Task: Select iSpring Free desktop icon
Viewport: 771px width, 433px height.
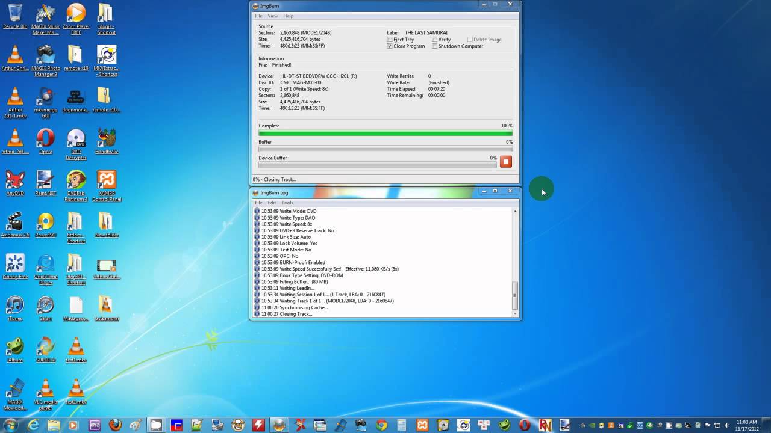Action: point(15,266)
